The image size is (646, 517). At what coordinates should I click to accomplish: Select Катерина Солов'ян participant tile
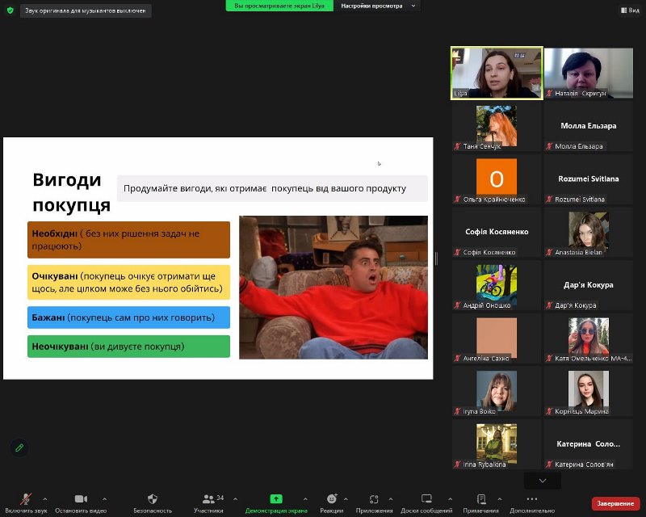pos(589,444)
